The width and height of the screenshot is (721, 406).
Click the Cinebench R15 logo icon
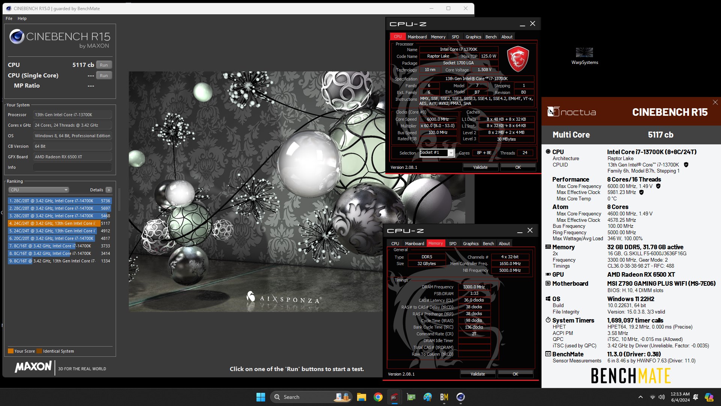click(17, 36)
